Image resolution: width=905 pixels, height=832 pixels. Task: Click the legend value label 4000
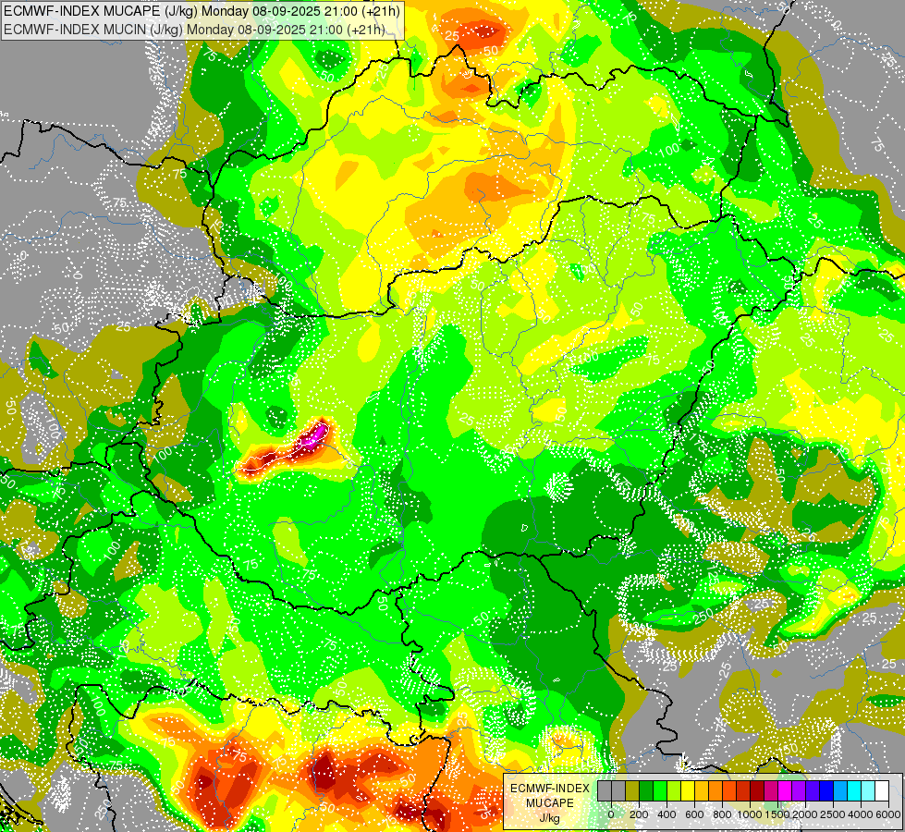[x=862, y=814]
